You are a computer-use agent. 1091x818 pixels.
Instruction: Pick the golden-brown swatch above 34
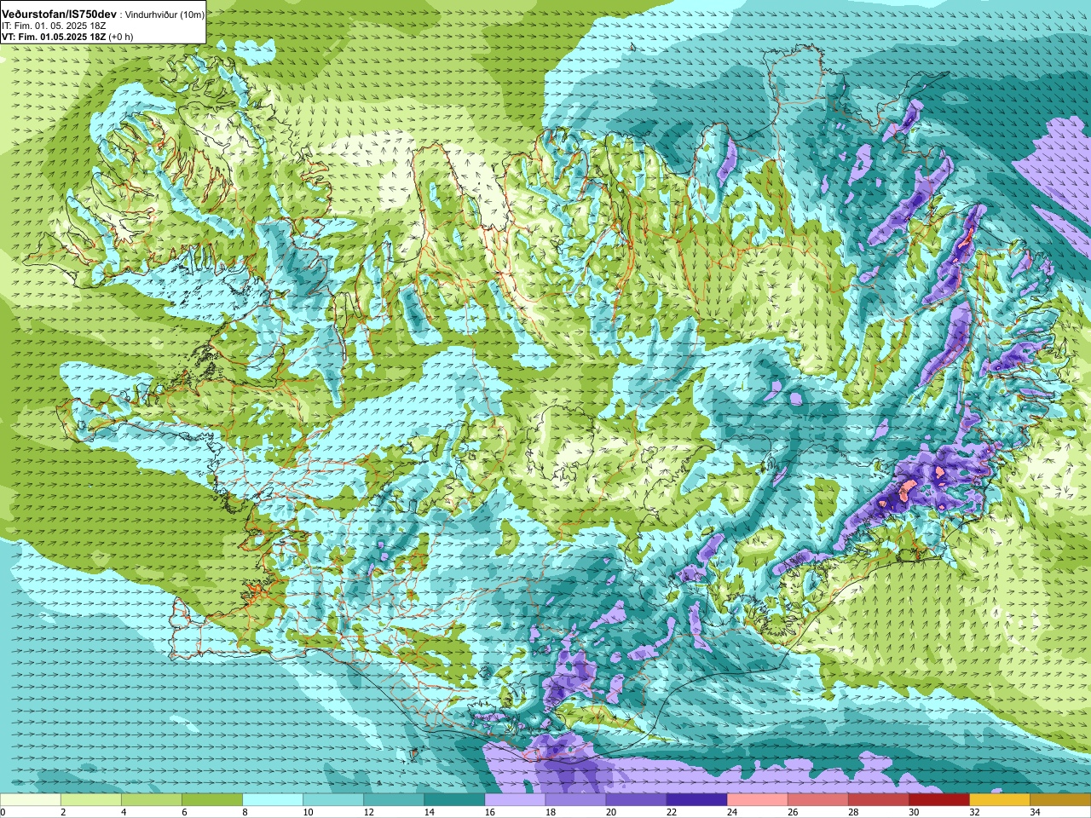[1060, 800]
